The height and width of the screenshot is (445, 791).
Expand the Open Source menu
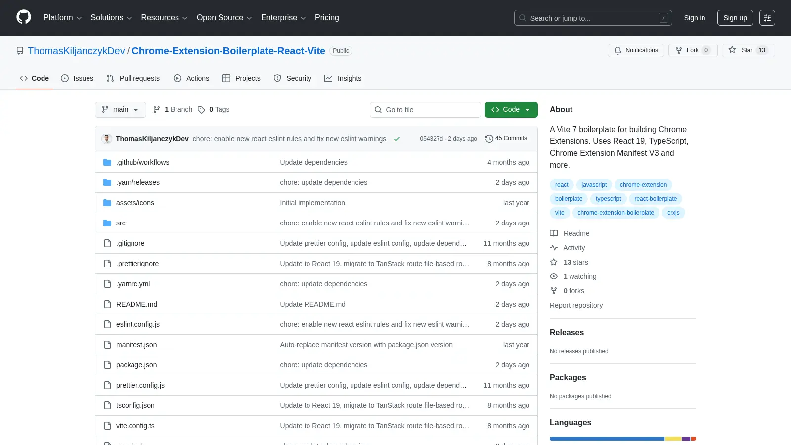224,18
